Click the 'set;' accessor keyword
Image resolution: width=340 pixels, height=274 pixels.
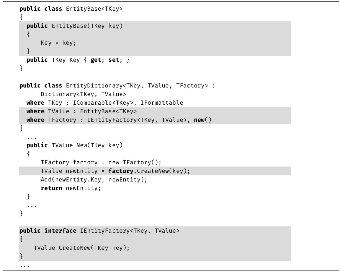(x=114, y=60)
